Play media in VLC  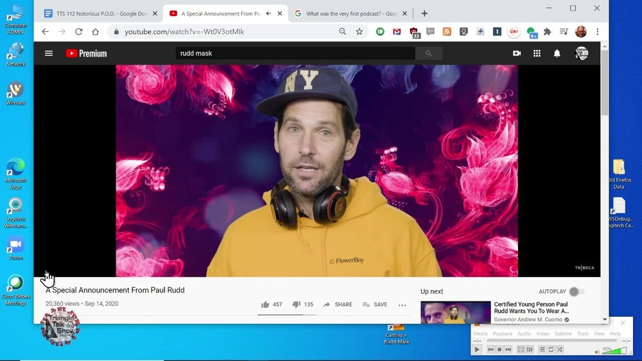click(477, 349)
